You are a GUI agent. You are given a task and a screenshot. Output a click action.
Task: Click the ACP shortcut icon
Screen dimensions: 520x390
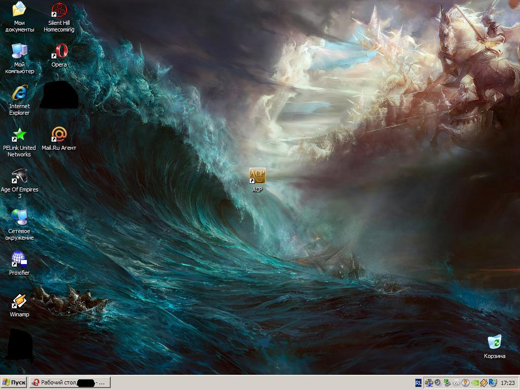coord(257,176)
